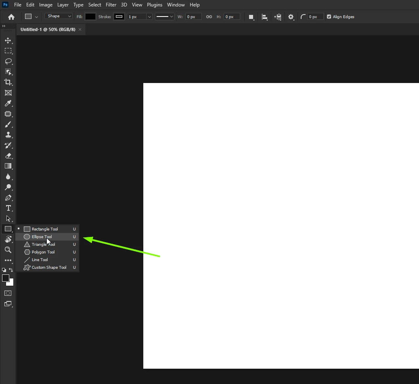
Task: Select the Spot Healing Brush tool
Action: coord(8,114)
